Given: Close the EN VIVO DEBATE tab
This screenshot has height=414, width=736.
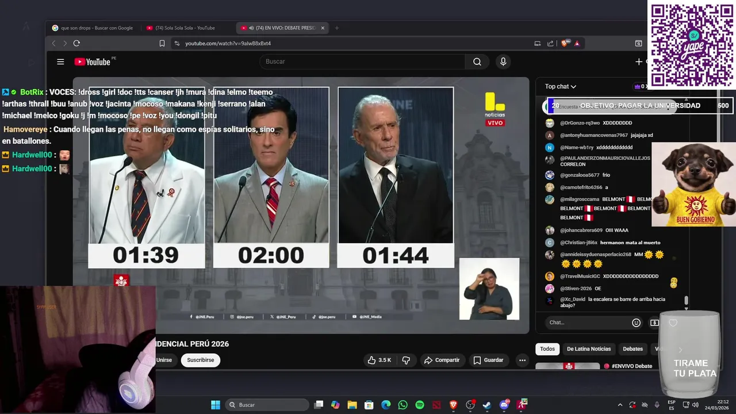Looking at the screenshot, I should pyautogui.click(x=323, y=28).
